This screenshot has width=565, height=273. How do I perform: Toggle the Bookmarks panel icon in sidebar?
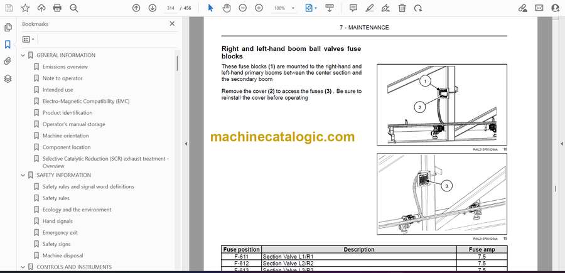coord(8,45)
